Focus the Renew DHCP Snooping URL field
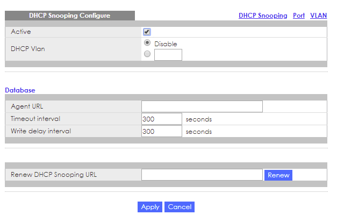Screen dimensions: 337x215 point(202,175)
